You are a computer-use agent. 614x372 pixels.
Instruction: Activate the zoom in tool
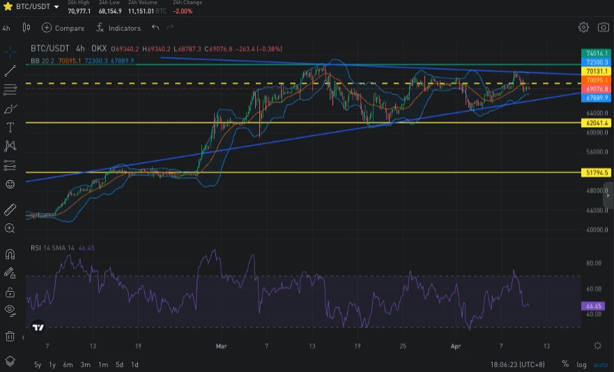click(10, 228)
